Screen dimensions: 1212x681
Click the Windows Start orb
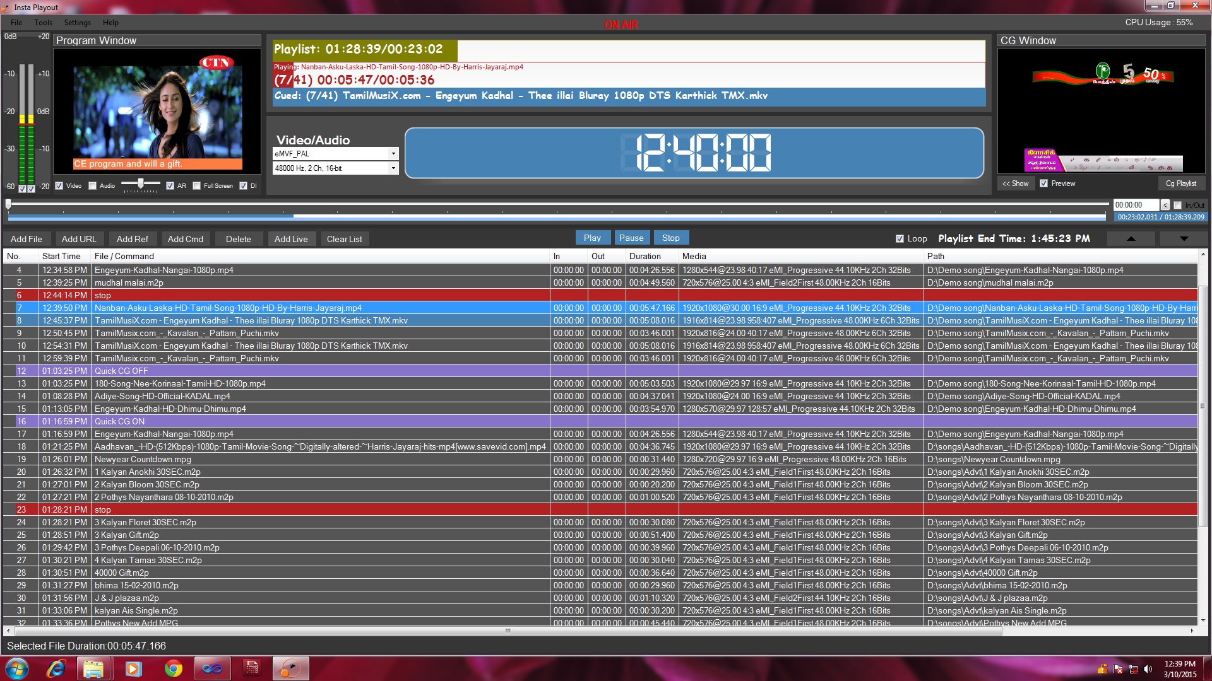pyautogui.click(x=16, y=668)
